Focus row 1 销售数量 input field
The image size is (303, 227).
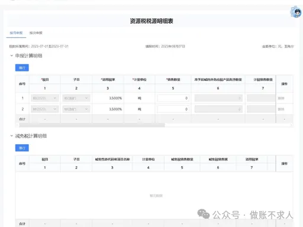(173, 98)
